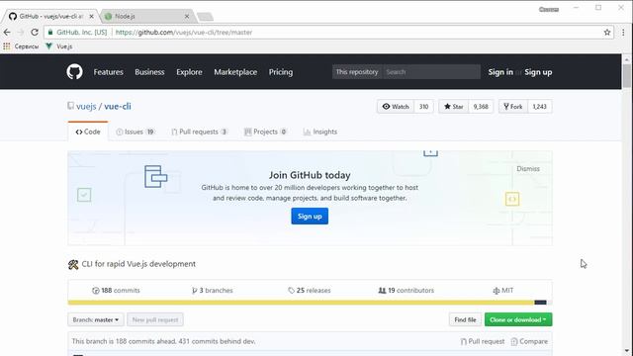633x356 pixels.
Task: Open the Branch: master dropdown
Action: [96, 319]
